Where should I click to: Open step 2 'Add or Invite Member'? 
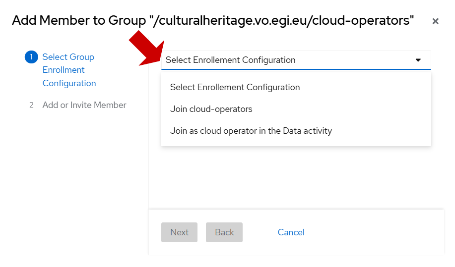click(84, 105)
